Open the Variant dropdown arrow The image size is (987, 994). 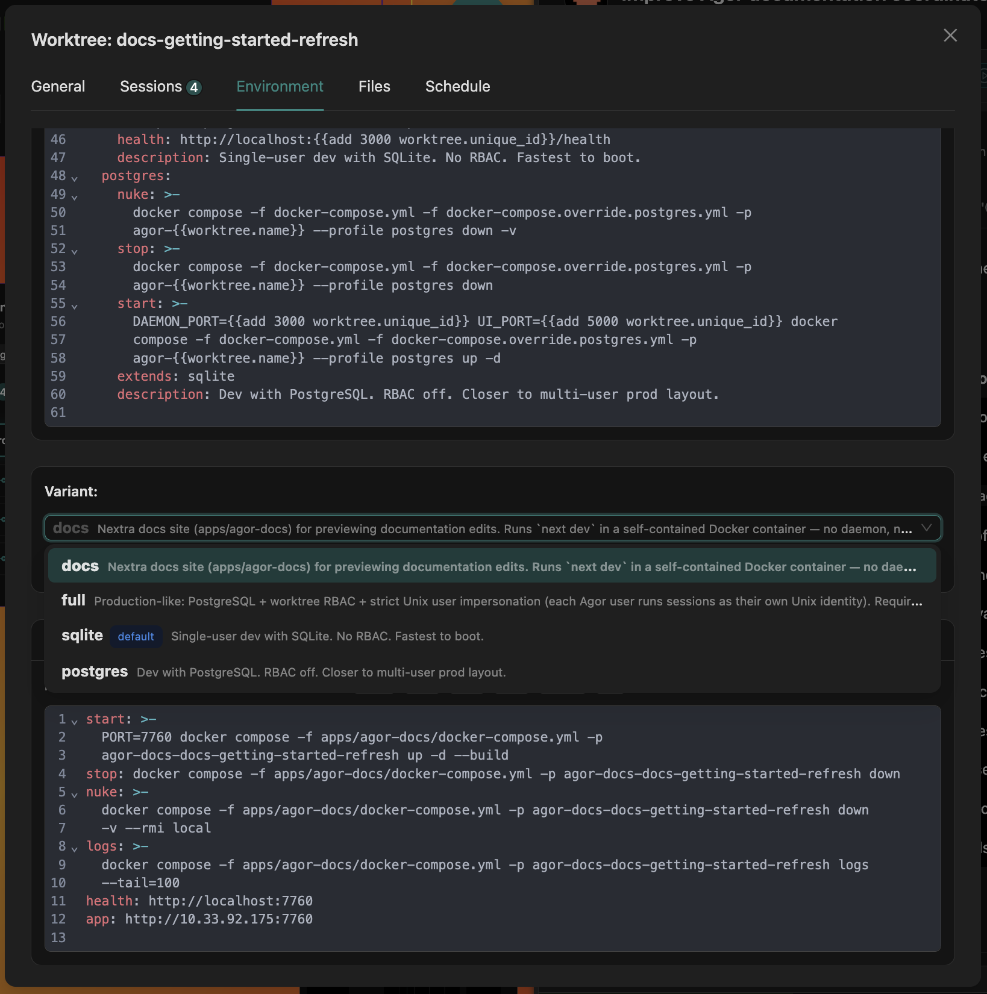tap(927, 528)
